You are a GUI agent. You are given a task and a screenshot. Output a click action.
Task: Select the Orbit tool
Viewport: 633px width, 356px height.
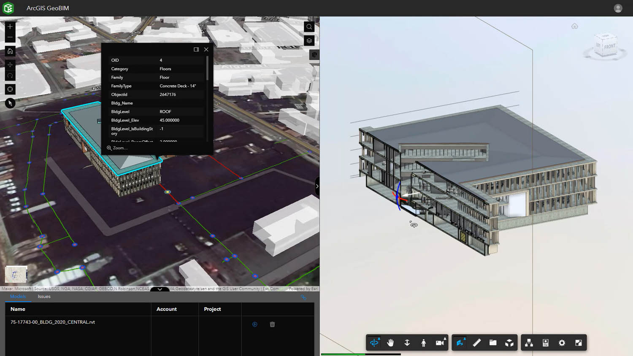[x=374, y=343]
